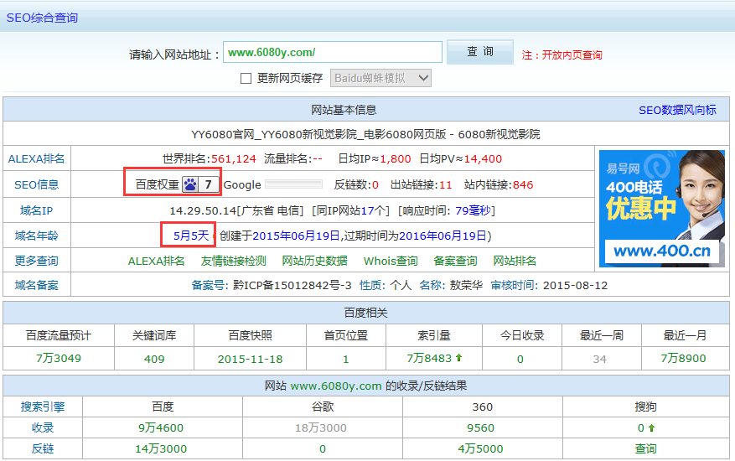Click the green up arrow in Sogou 收录 cell

(651, 427)
